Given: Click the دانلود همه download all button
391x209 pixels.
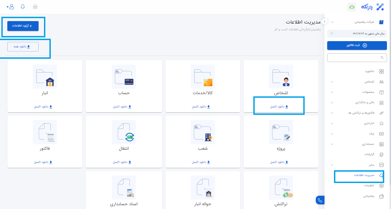Looking at the screenshot, I should pos(23,47).
